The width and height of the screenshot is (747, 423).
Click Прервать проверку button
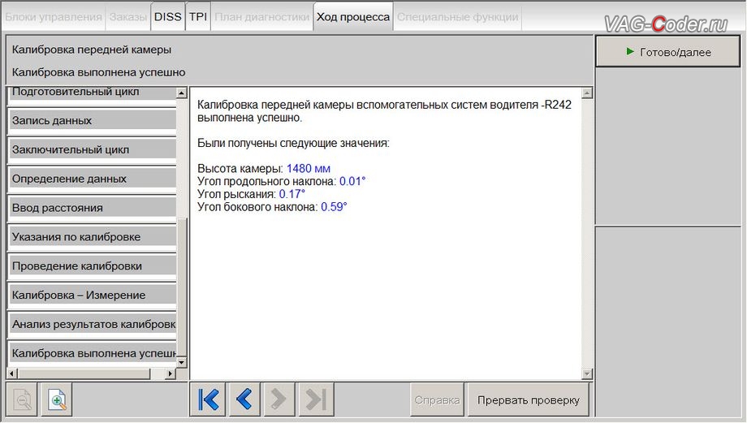pyautogui.click(x=529, y=400)
